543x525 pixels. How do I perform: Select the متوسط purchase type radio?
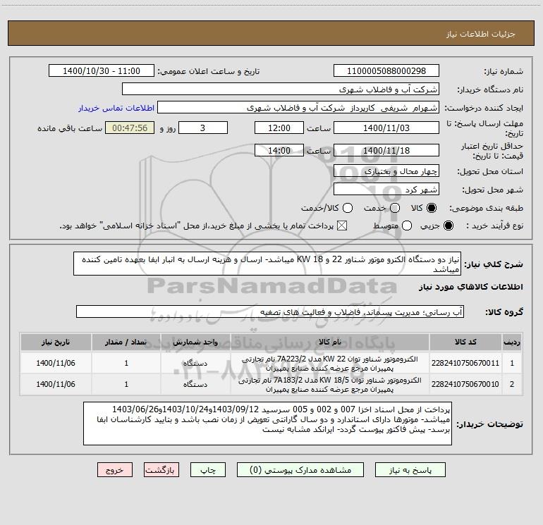(407, 226)
